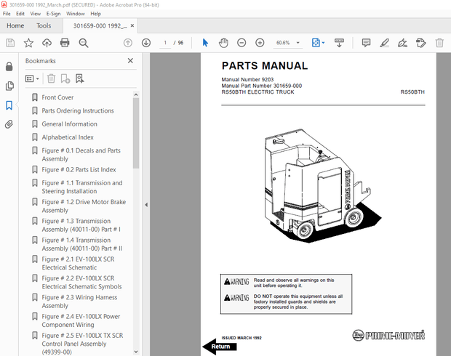The width and height of the screenshot is (451, 356).
Task: Add a comment sticky note
Action: [366, 43]
